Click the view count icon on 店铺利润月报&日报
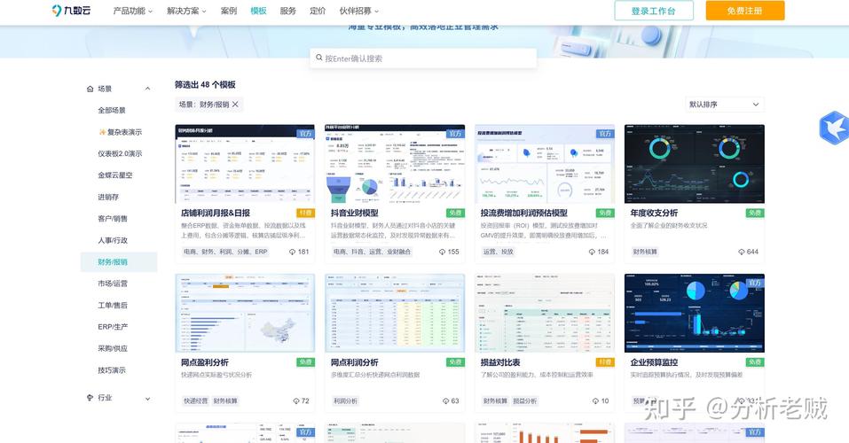 293,252
